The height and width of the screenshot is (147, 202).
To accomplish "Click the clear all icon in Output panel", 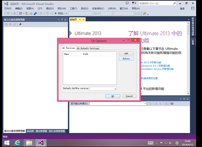I will pyautogui.click(x=166, y=104).
